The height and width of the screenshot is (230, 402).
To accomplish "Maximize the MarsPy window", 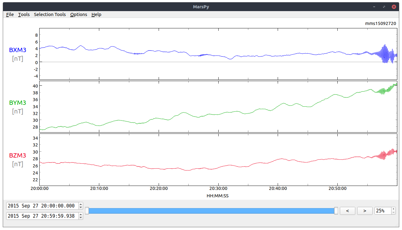I will (x=384, y=6).
